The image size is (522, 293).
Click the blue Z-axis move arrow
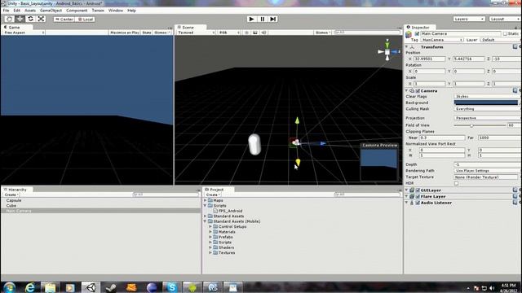pos(323,143)
